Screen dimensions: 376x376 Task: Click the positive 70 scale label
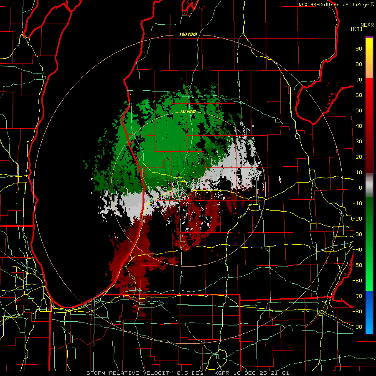359,80
